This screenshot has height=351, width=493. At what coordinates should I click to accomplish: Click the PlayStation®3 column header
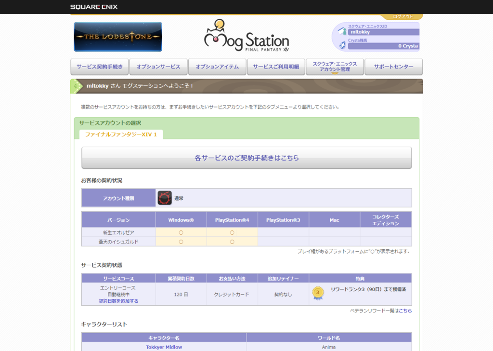pos(283,220)
